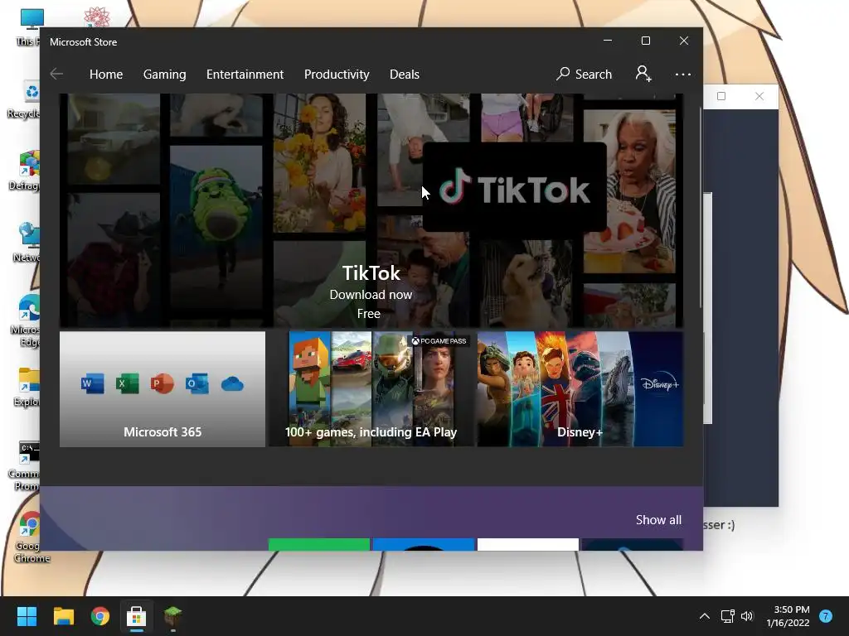
Task: Open the account sign-in icon
Action: (643, 74)
